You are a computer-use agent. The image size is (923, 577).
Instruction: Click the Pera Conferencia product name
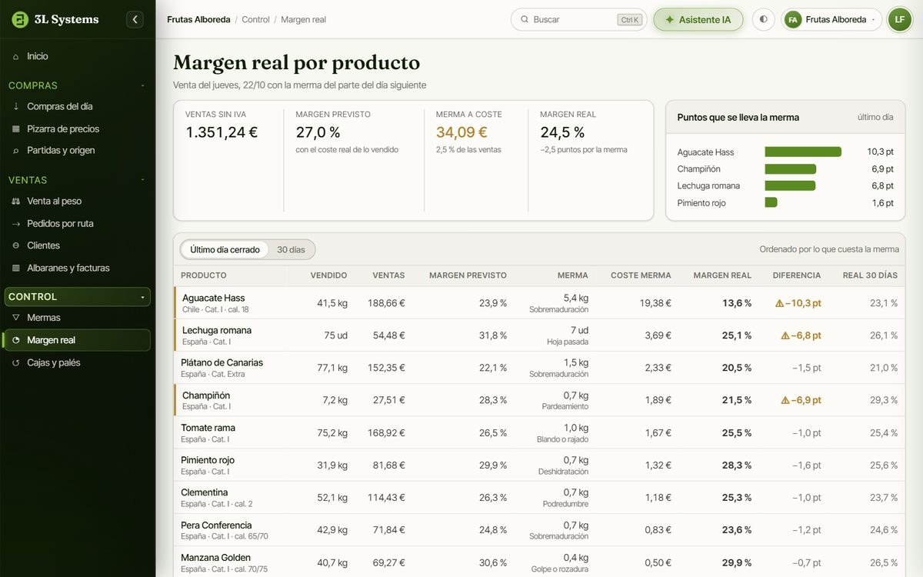[216, 525]
